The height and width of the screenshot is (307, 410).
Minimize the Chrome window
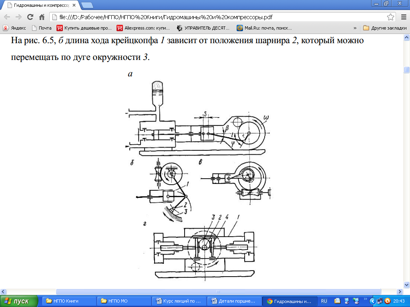[x=376, y=3]
